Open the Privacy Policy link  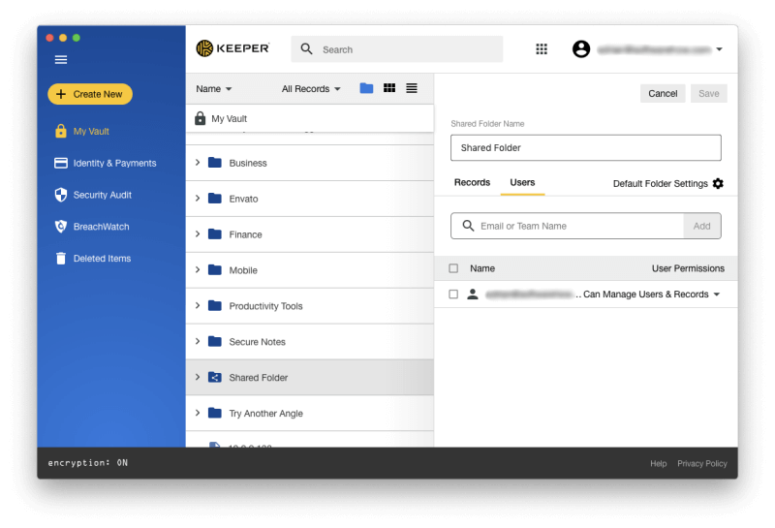pyautogui.click(x=701, y=463)
